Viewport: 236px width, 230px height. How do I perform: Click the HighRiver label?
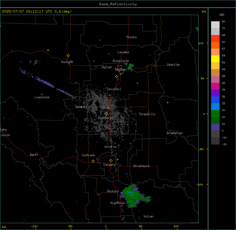(118, 203)
